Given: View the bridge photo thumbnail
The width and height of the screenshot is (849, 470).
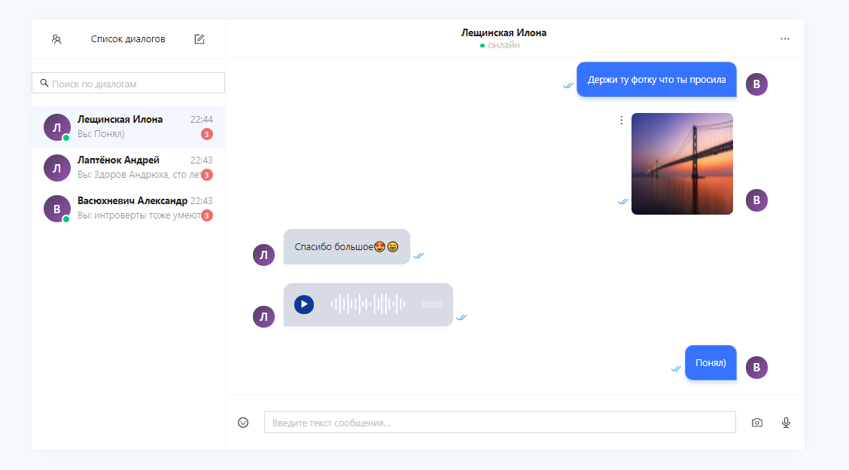Looking at the screenshot, I should (682, 163).
